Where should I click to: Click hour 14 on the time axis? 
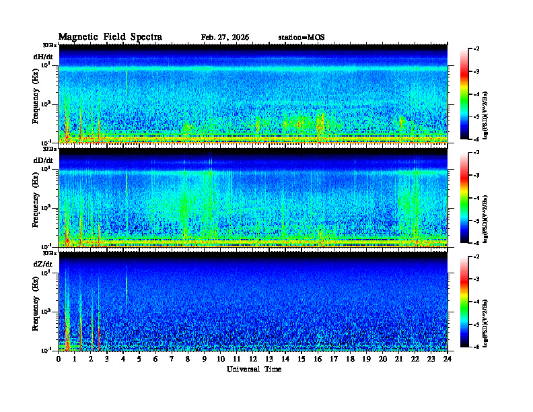285,359
